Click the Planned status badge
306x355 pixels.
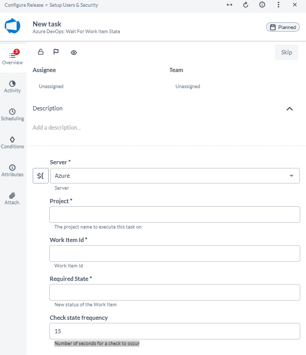click(x=283, y=27)
